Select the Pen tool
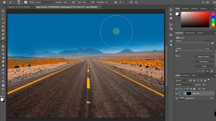This screenshot has width=216, height=121. (x=3, y=70)
